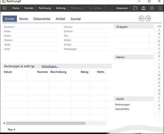164x134 pixels.
Task: Select the Journal tab
Action: (x=75, y=19)
